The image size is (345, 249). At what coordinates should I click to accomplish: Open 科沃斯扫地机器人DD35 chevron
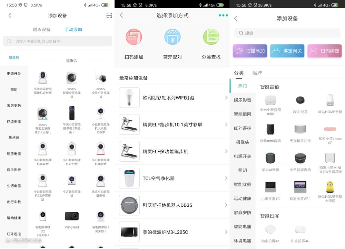coord(226,205)
